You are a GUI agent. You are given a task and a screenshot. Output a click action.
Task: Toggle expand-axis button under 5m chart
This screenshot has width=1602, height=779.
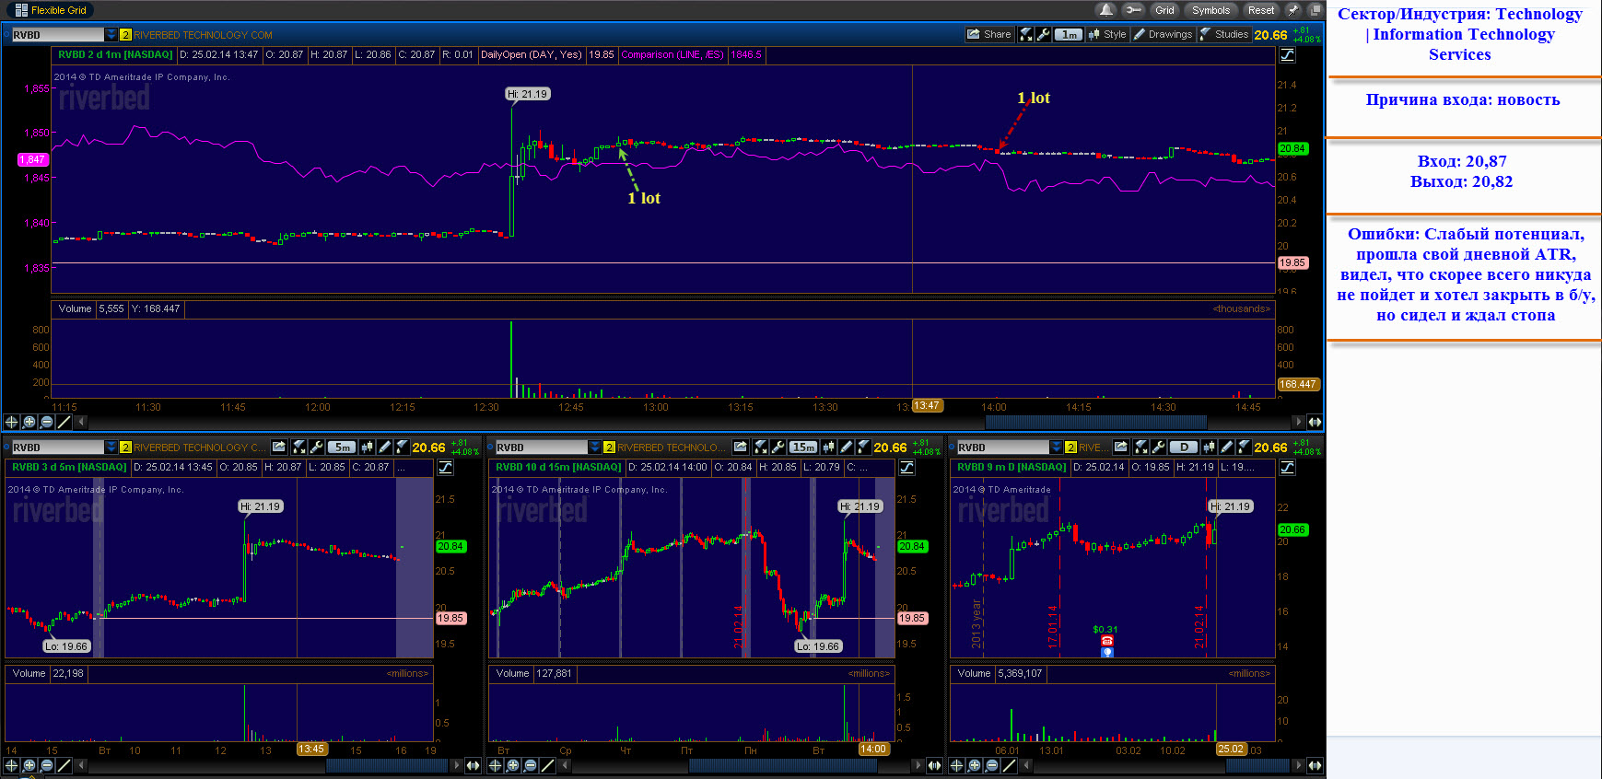click(x=474, y=765)
